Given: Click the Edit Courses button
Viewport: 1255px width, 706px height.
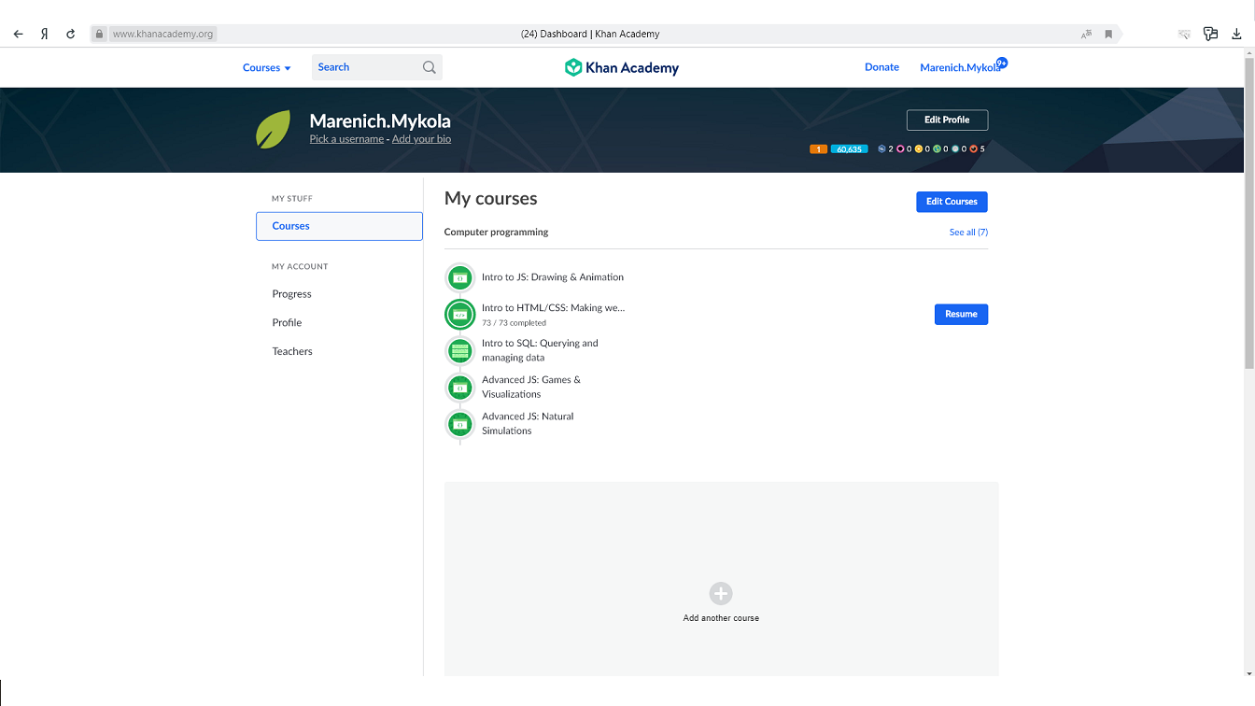Looking at the screenshot, I should pyautogui.click(x=952, y=202).
